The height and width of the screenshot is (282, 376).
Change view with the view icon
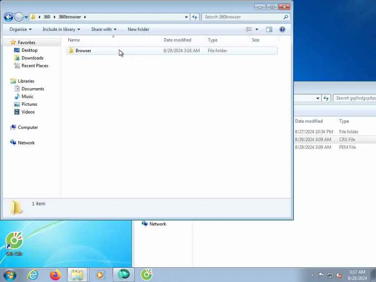249,29
